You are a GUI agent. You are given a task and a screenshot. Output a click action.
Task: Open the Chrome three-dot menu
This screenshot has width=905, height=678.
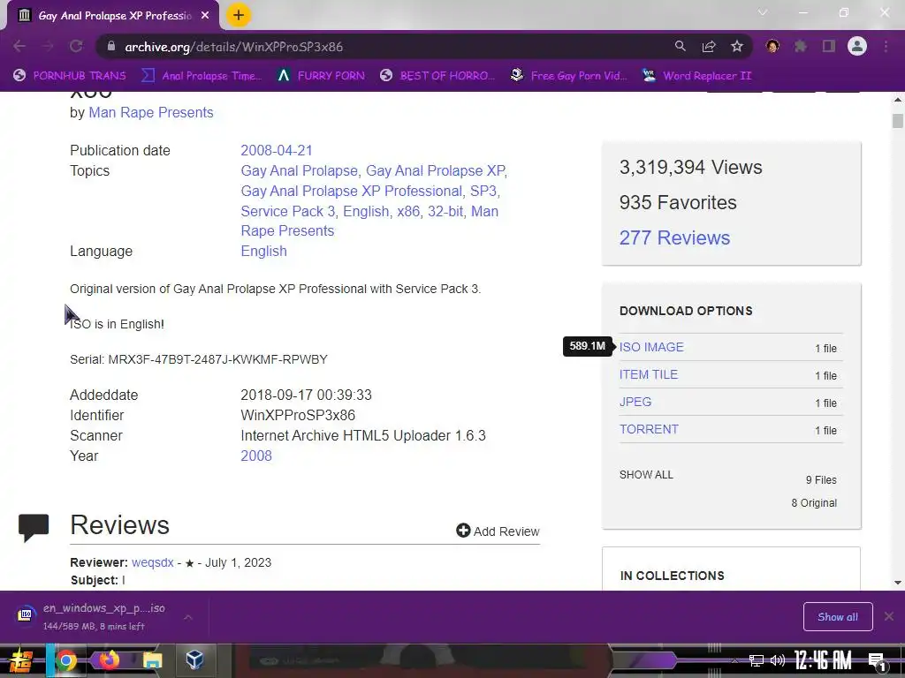pyautogui.click(x=886, y=47)
